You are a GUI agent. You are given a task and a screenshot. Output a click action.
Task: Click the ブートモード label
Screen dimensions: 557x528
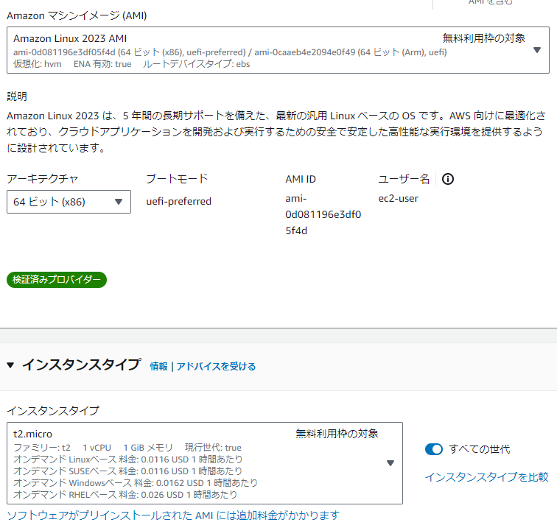(x=177, y=179)
